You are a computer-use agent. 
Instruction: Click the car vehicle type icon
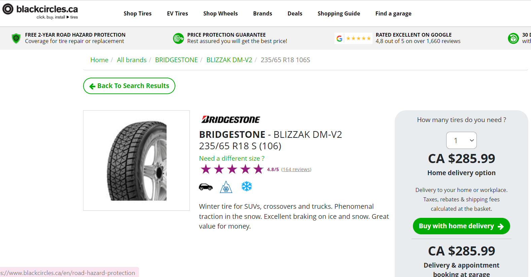206,187
